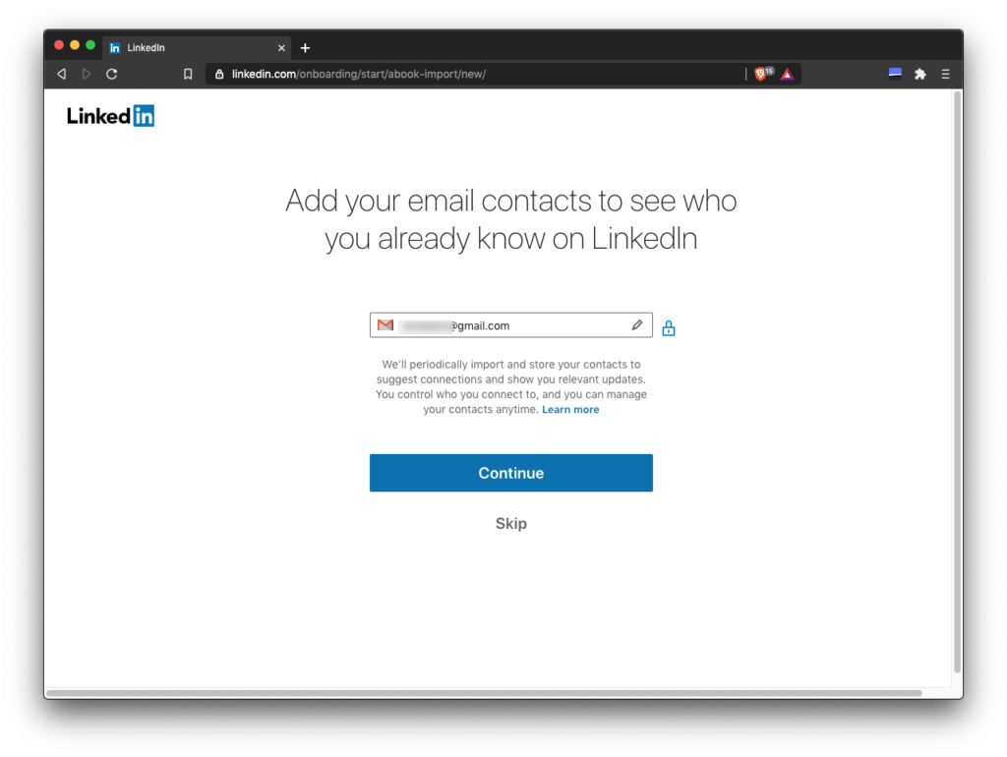
Task: Click the linkedin.com address bar URL
Action: 359,74
